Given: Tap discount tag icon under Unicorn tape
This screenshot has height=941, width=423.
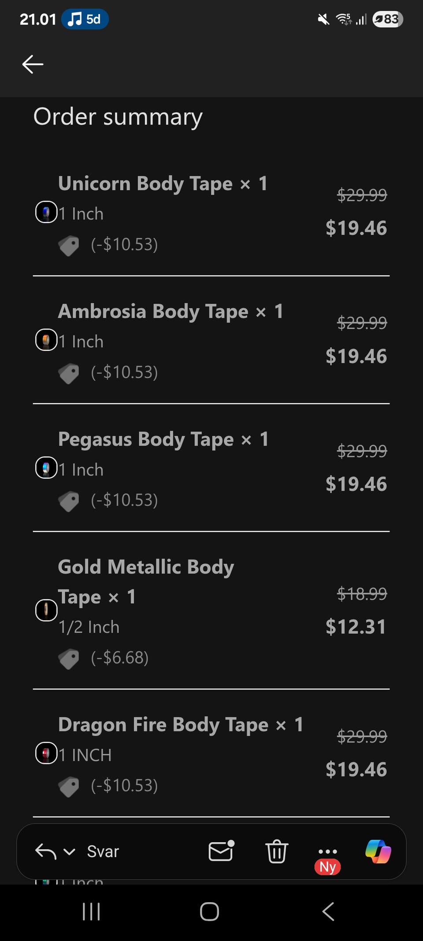Looking at the screenshot, I should point(69,245).
